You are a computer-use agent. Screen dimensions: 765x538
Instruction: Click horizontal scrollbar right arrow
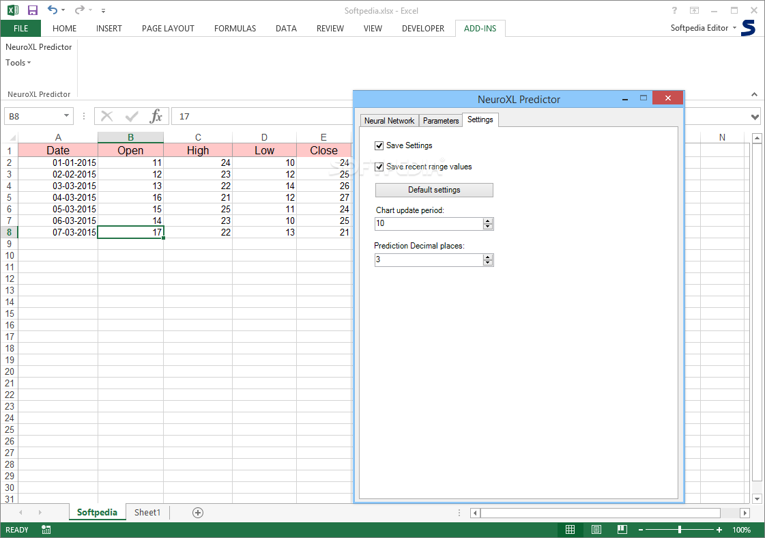coord(745,513)
